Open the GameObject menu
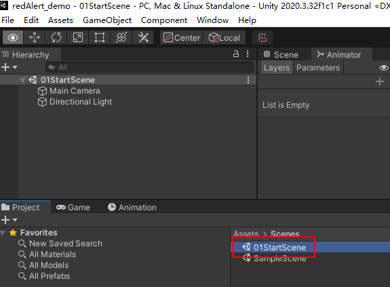The image size is (390, 287). click(107, 20)
